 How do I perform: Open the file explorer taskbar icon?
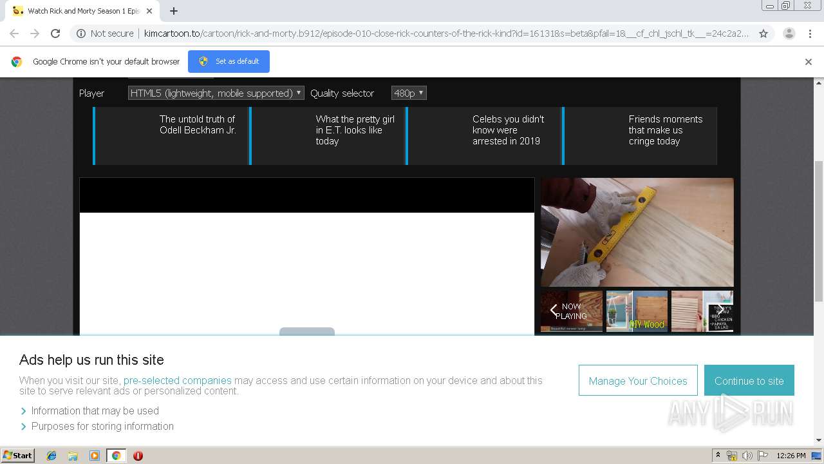[x=73, y=456]
